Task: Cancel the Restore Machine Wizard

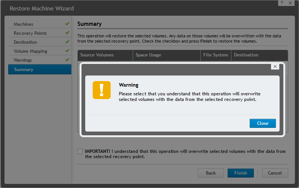Action: point(275,173)
